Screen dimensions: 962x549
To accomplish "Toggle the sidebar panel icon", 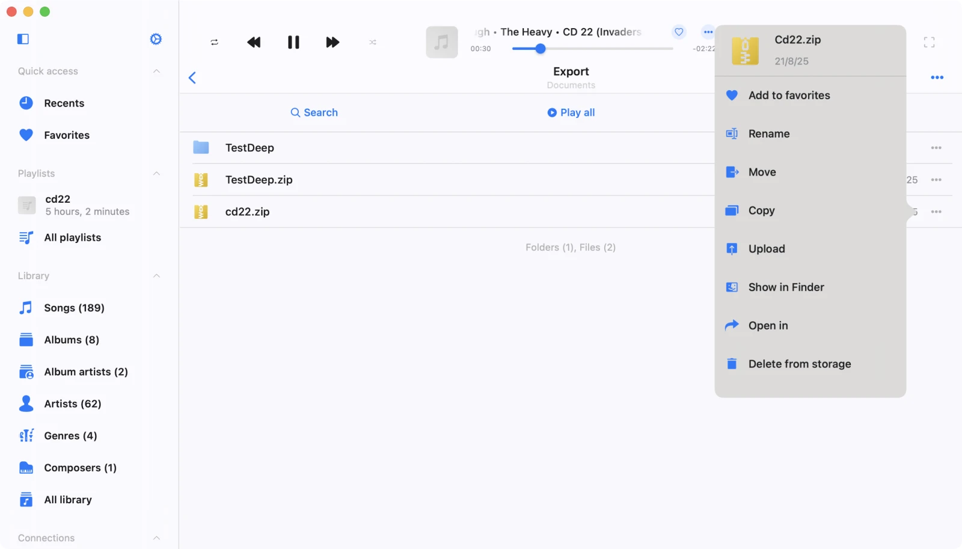I will click(x=23, y=39).
